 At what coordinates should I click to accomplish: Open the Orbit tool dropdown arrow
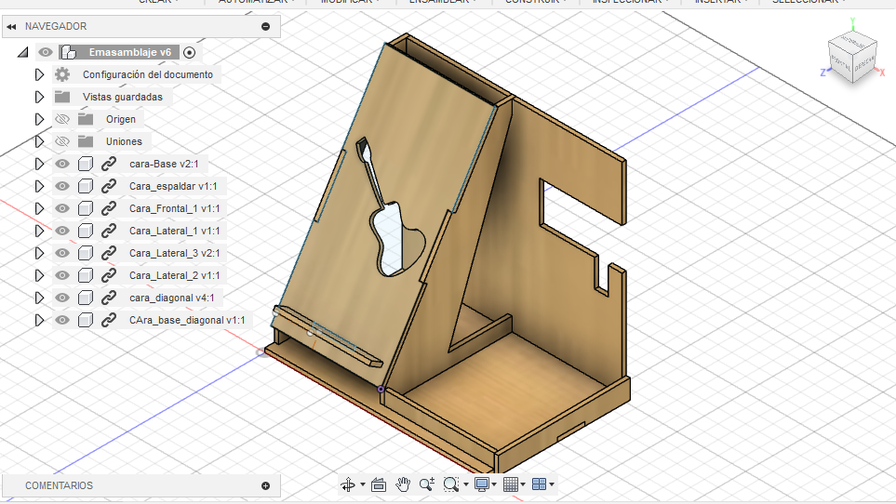click(363, 484)
